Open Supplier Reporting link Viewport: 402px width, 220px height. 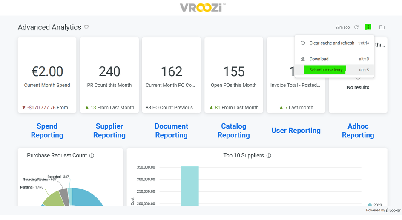tap(109, 131)
